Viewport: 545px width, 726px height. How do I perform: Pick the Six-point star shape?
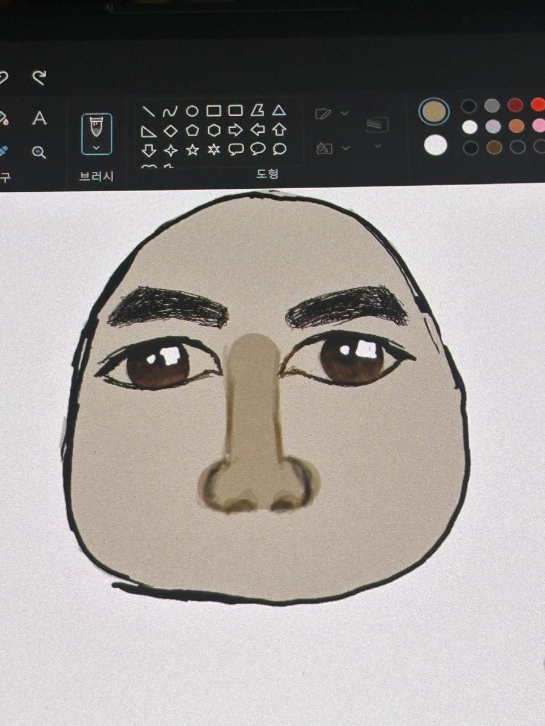213,149
